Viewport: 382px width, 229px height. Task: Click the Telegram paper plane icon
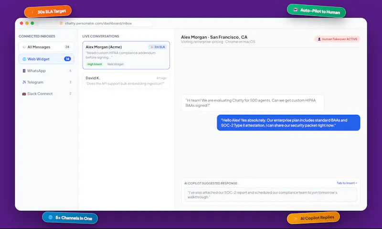click(24, 82)
